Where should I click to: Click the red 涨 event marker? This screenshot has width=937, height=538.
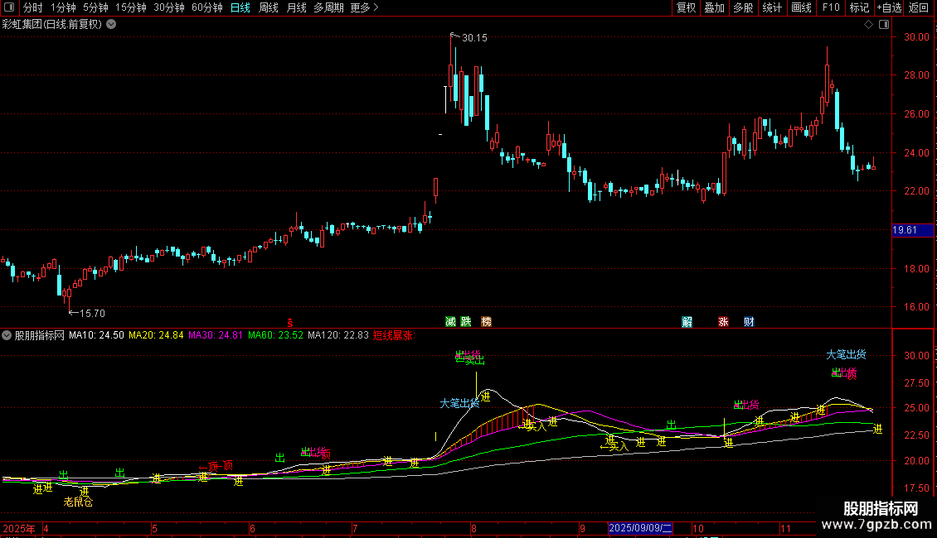pyautogui.click(x=723, y=322)
